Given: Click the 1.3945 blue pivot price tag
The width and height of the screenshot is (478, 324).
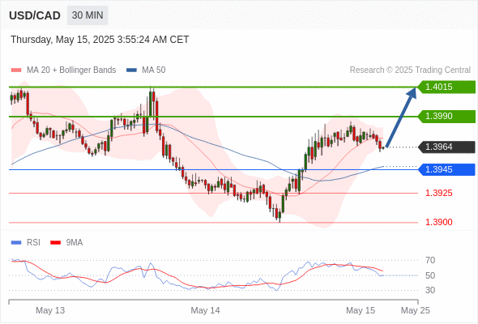Looking at the screenshot, I should 446,169.
